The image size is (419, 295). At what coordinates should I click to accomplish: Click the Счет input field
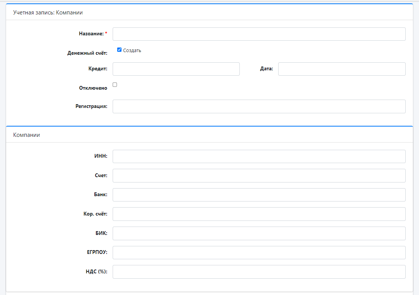click(259, 176)
